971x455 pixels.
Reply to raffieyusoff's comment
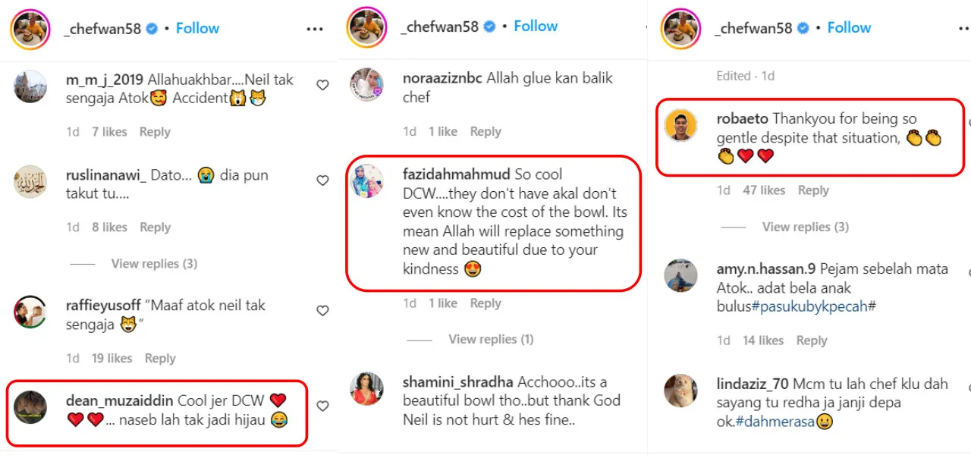[x=160, y=358]
